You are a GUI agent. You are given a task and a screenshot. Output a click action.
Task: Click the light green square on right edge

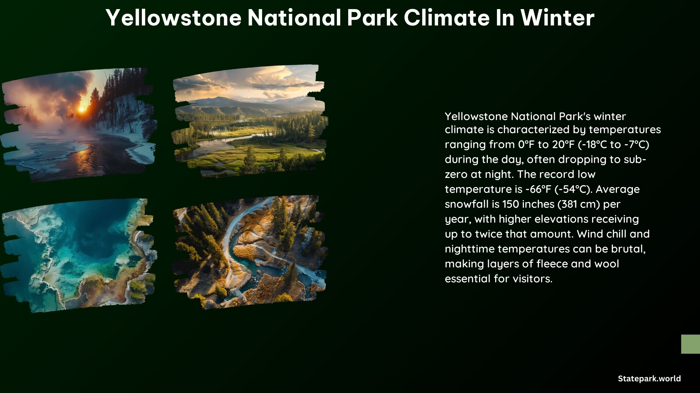point(691,344)
